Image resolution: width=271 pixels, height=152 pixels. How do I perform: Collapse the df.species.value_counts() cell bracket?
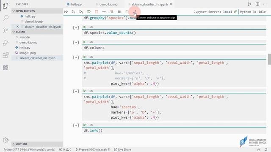[76, 27]
